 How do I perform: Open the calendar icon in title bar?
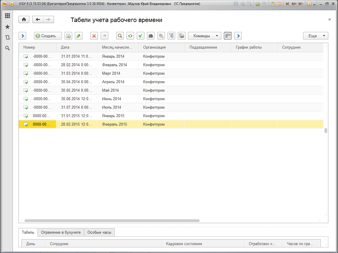[279, 4]
